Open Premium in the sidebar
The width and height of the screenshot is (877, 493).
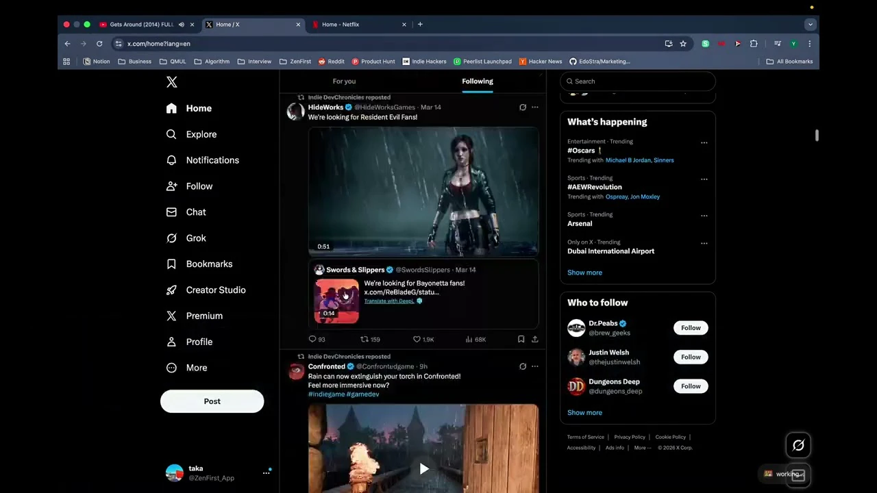pos(195,316)
